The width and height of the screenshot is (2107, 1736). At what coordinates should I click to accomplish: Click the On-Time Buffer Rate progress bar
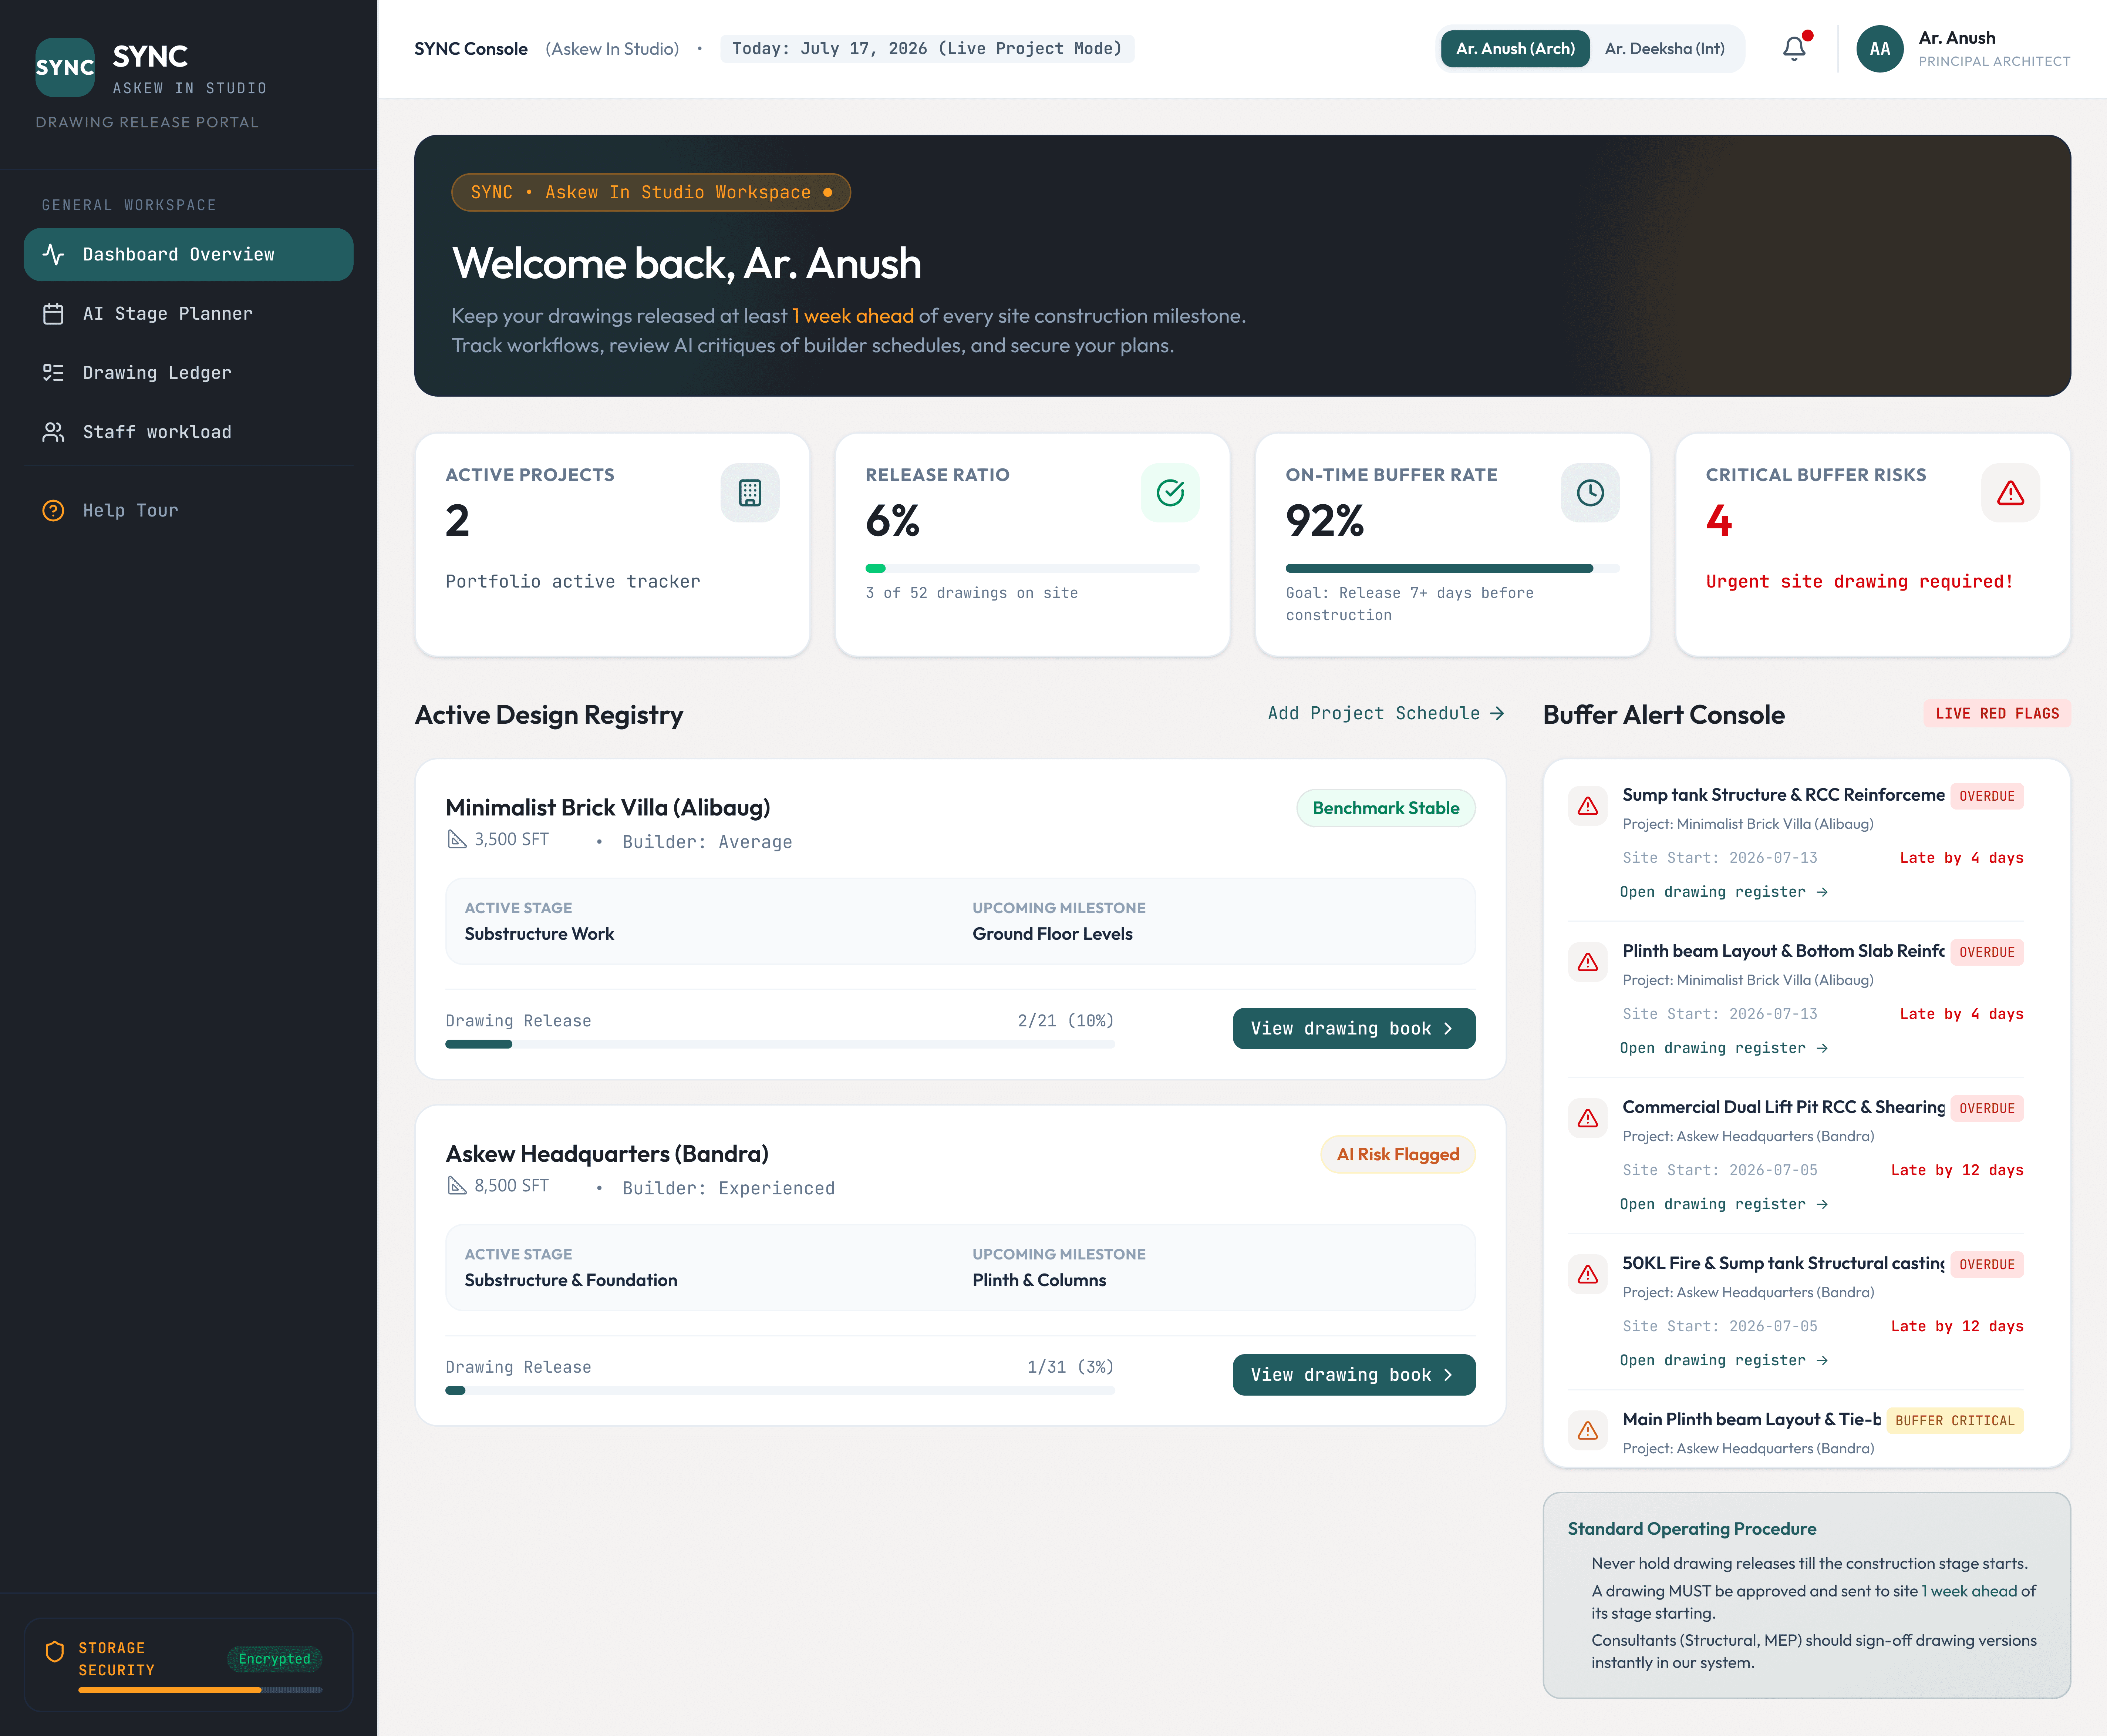click(x=1452, y=568)
